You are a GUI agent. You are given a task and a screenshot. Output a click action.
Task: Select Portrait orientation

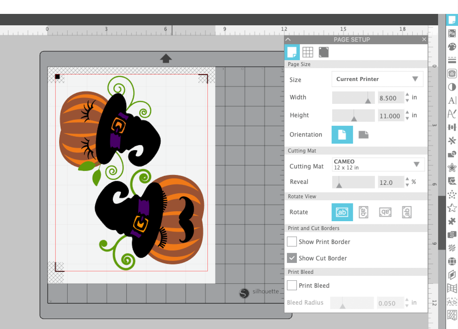click(342, 134)
